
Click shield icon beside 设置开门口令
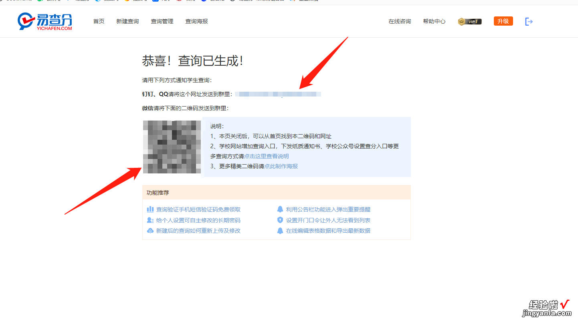tap(280, 220)
